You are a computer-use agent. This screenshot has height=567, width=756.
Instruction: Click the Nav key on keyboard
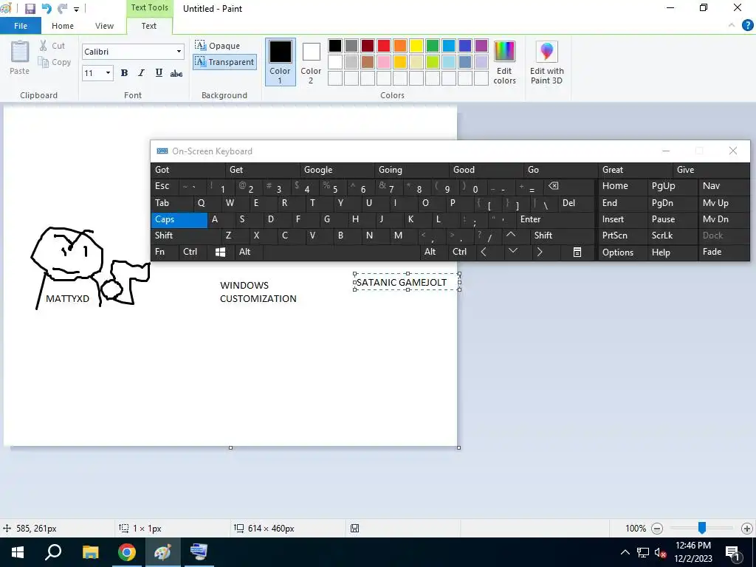pyautogui.click(x=724, y=186)
